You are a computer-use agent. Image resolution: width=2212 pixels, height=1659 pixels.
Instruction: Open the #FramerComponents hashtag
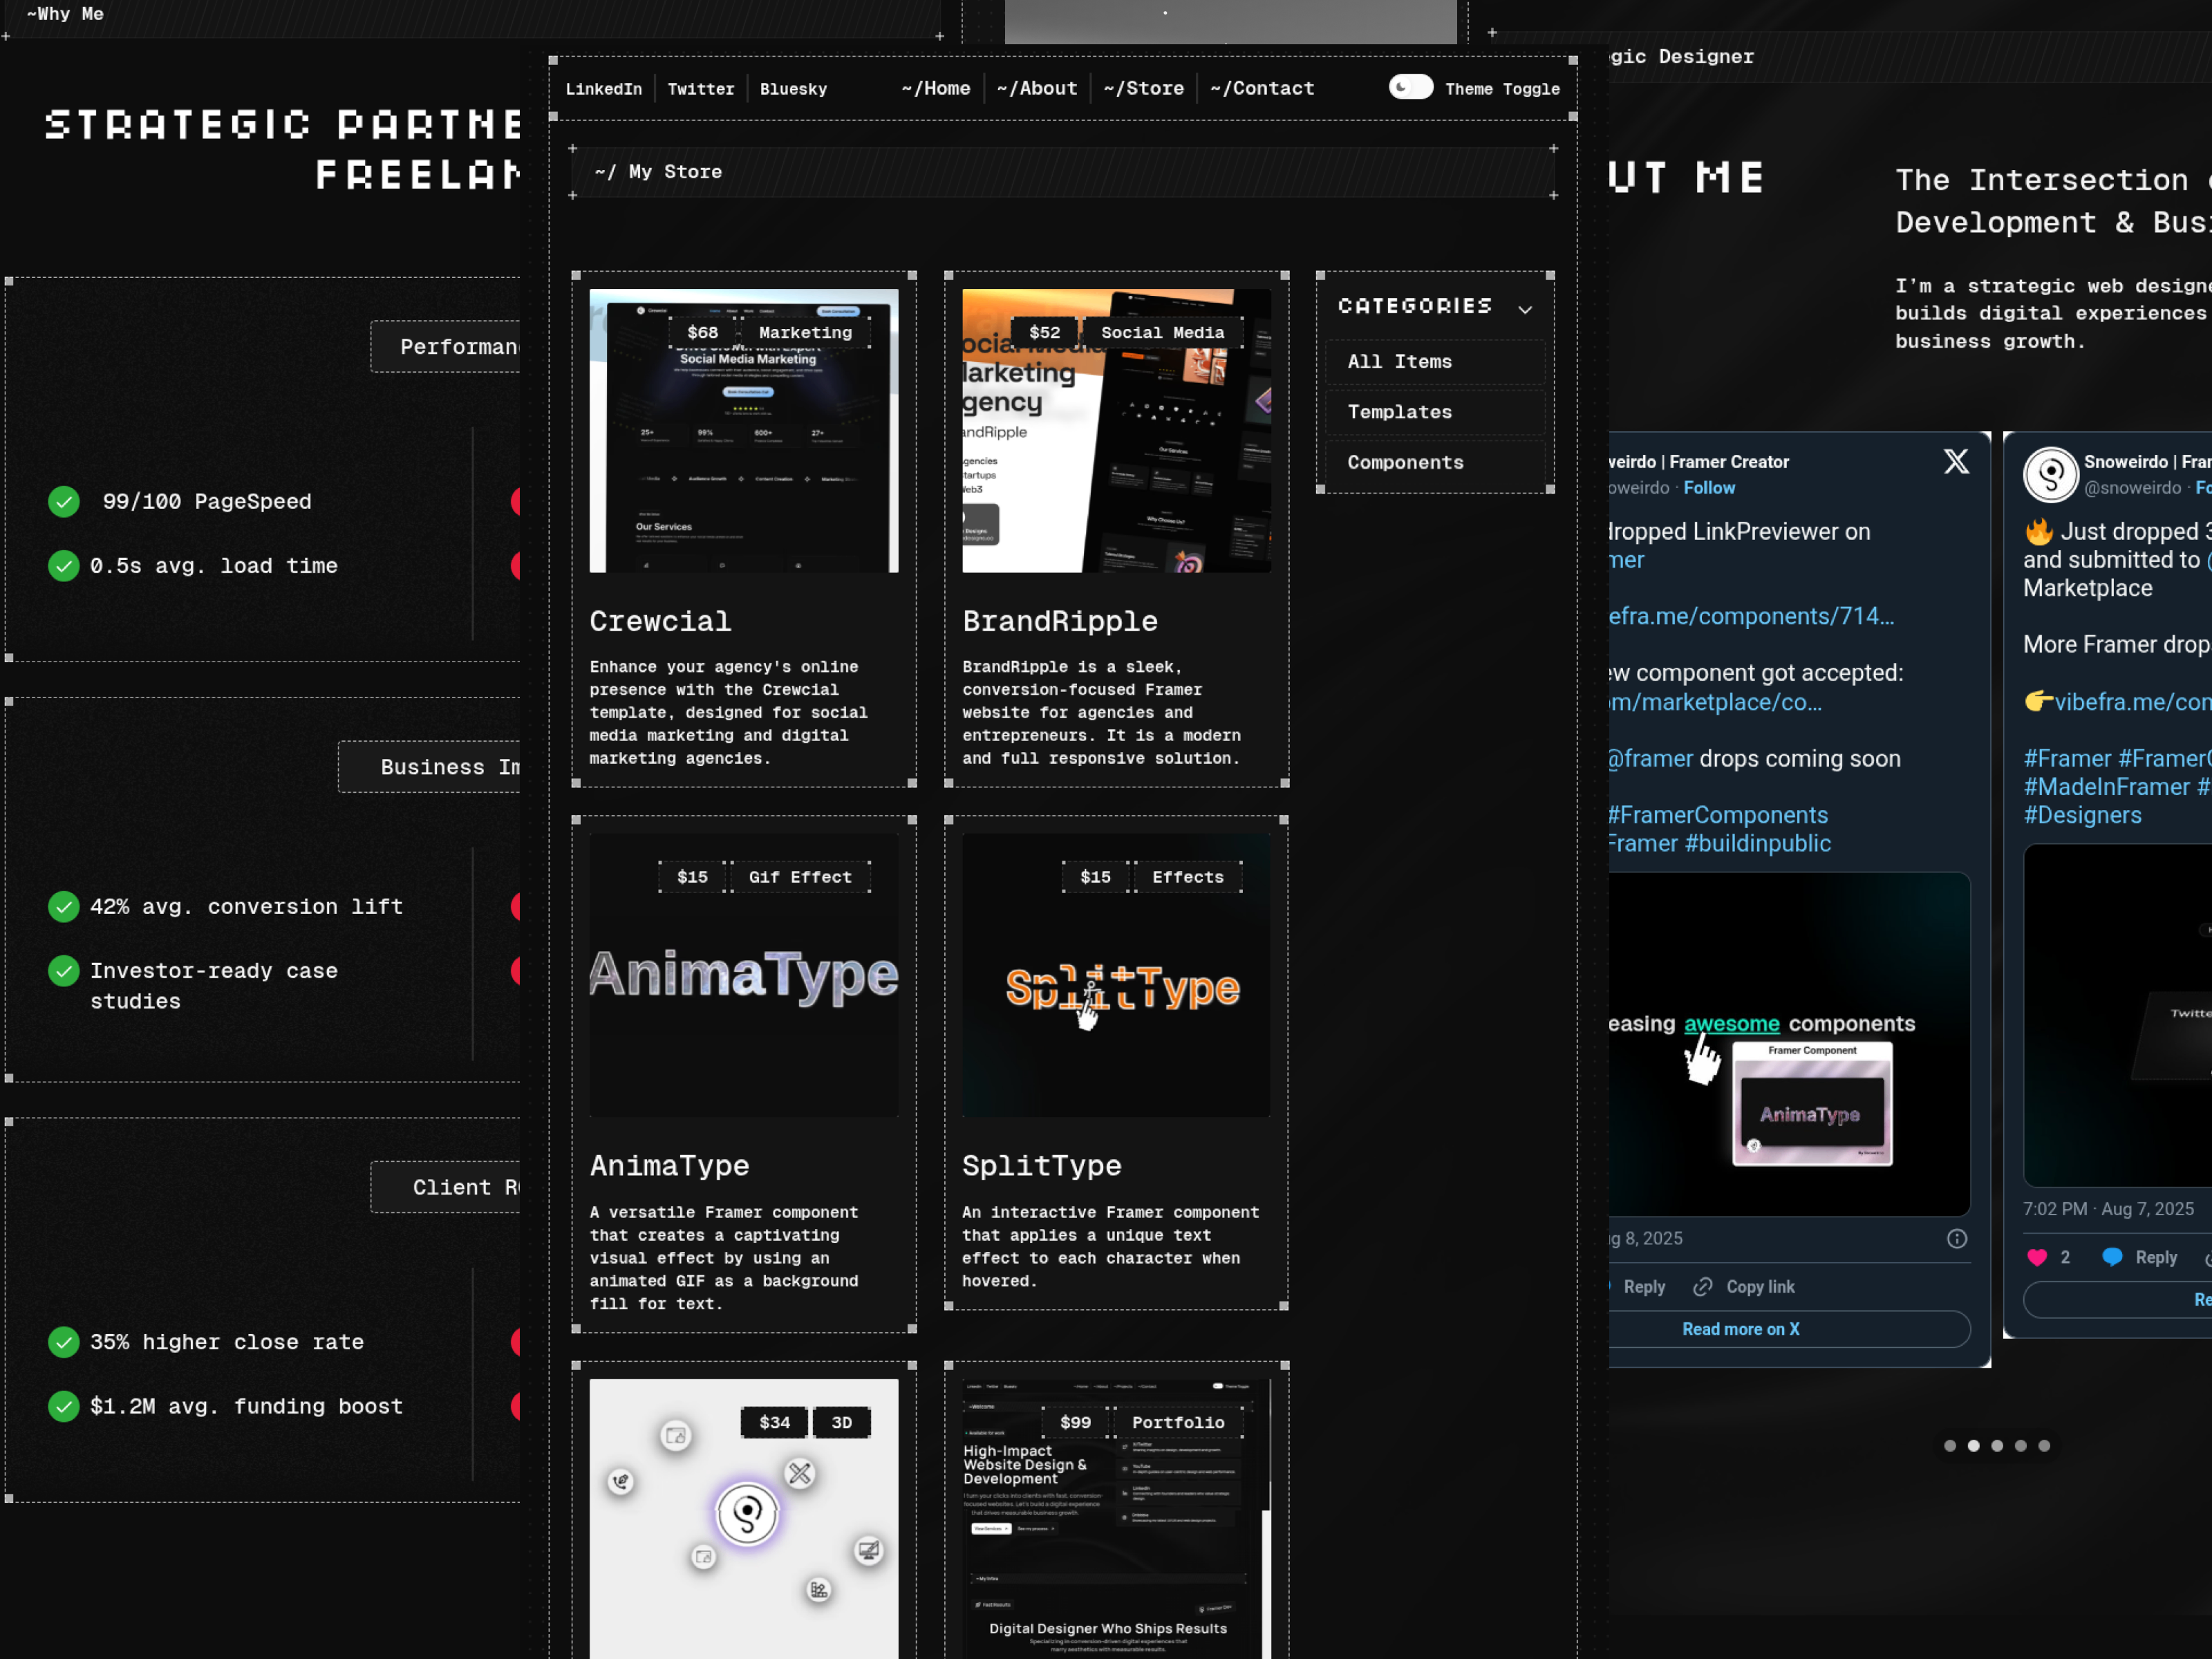point(1718,815)
